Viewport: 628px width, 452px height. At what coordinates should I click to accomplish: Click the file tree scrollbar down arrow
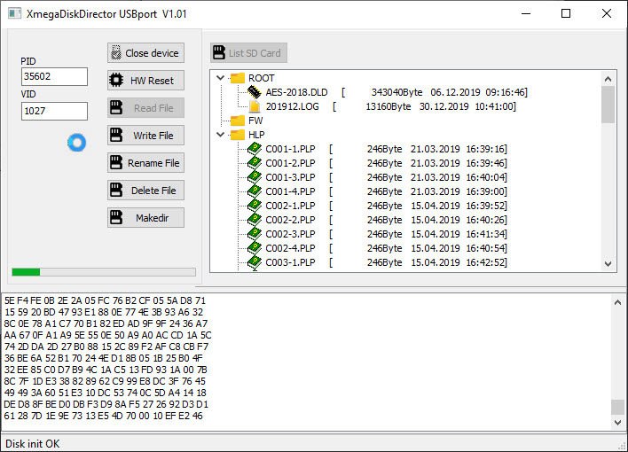[x=608, y=264]
